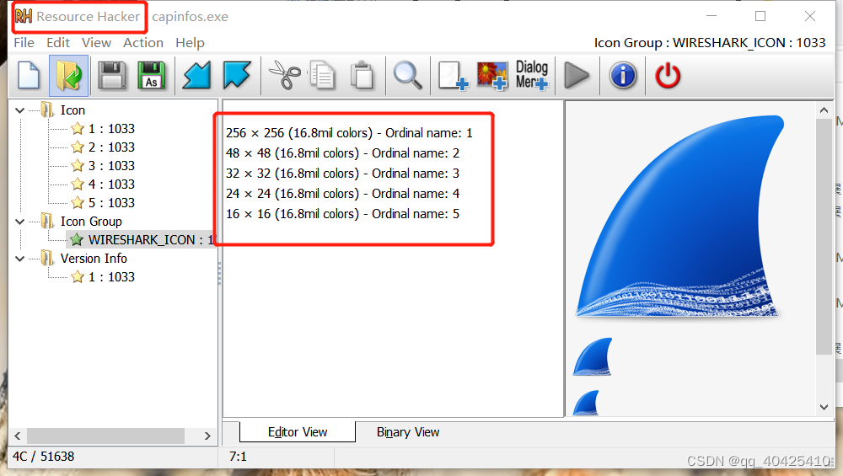Select icon resource 5 : 1033

(111, 202)
